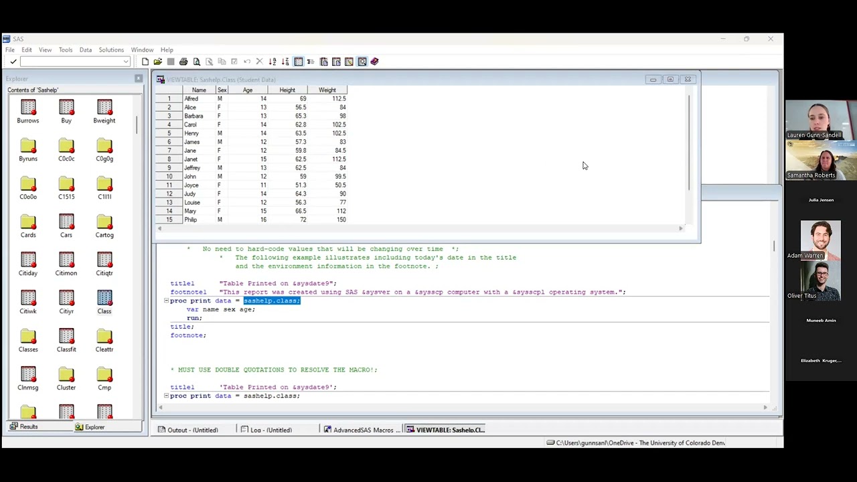Click the Name column header
Viewport: 857px width, 482px height.
(x=199, y=90)
